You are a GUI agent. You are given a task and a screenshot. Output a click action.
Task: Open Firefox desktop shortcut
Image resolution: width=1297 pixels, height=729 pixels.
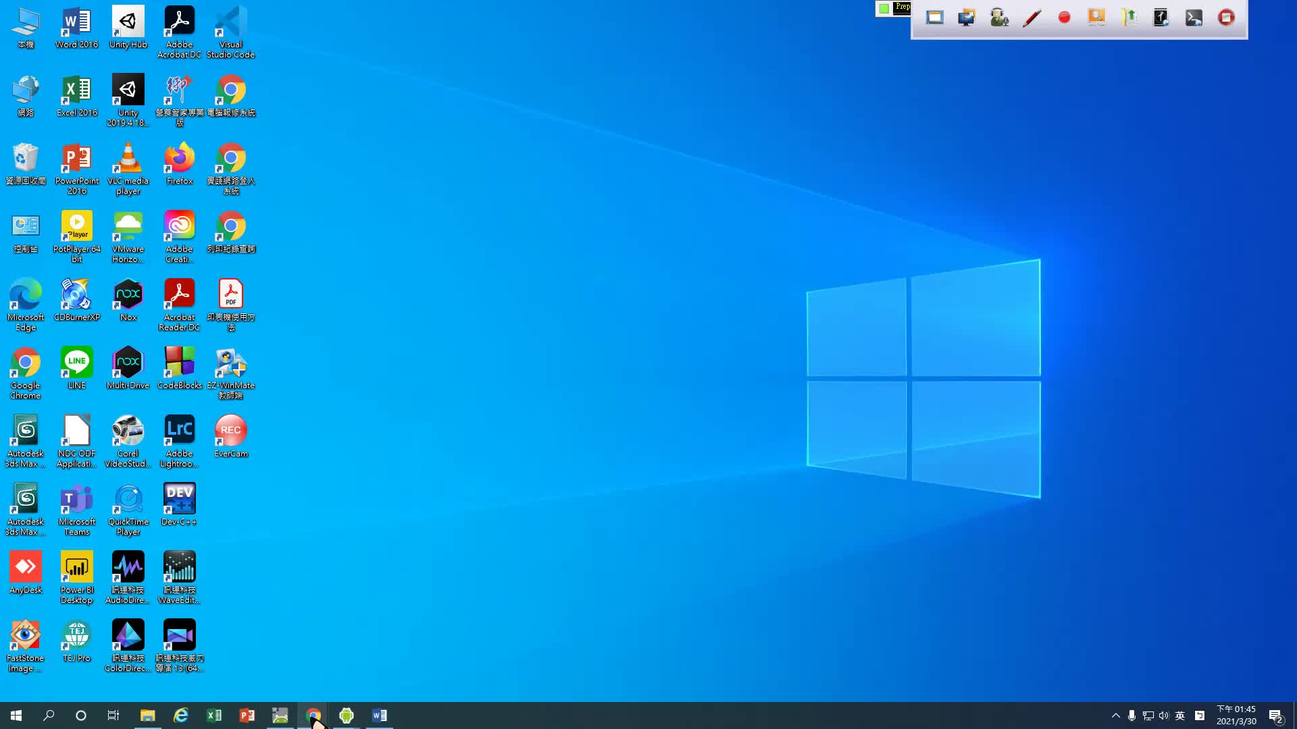coord(179,165)
